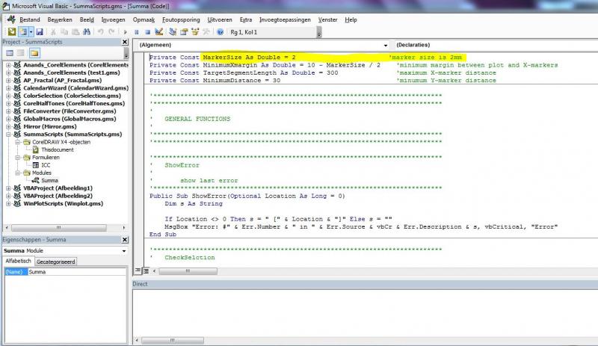This screenshot has height=346, width=598.
Task: Select Thisdocument under CorelDRAW X4 objects
Action: point(58,149)
